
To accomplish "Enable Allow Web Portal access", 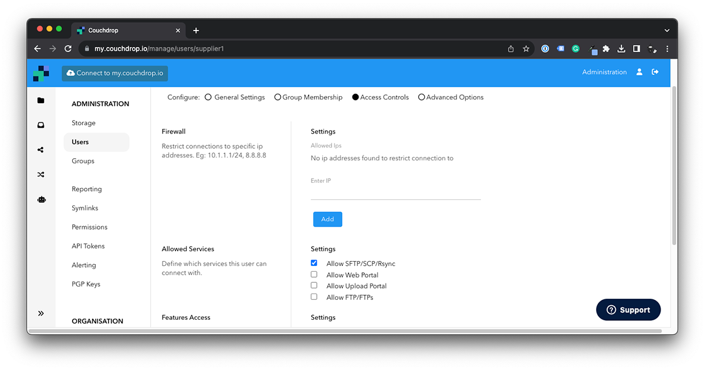I will tap(314, 274).
